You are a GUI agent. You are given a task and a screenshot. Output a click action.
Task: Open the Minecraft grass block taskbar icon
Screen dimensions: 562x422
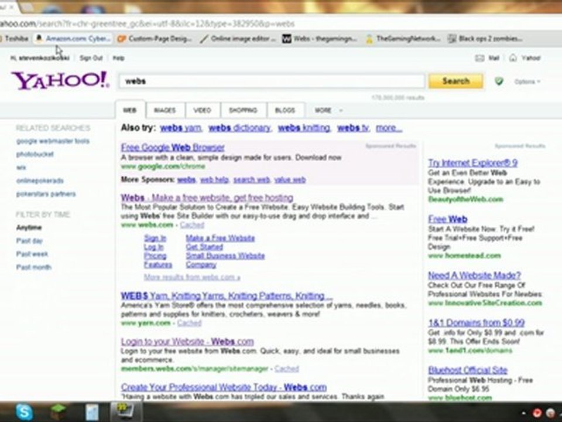(x=58, y=412)
